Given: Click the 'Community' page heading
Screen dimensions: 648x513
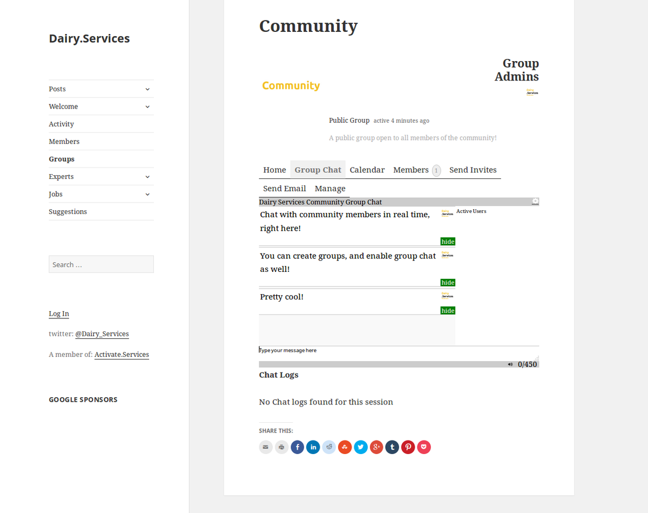Looking at the screenshot, I should [x=308, y=26].
